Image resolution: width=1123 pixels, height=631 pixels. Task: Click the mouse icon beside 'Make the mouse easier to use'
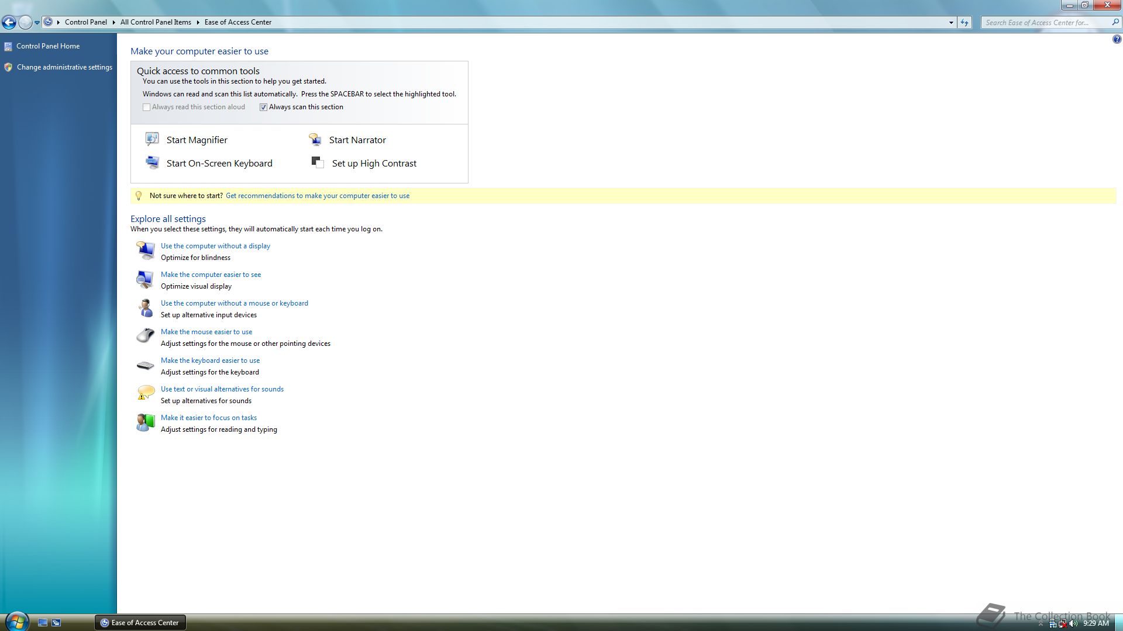pyautogui.click(x=145, y=336)
